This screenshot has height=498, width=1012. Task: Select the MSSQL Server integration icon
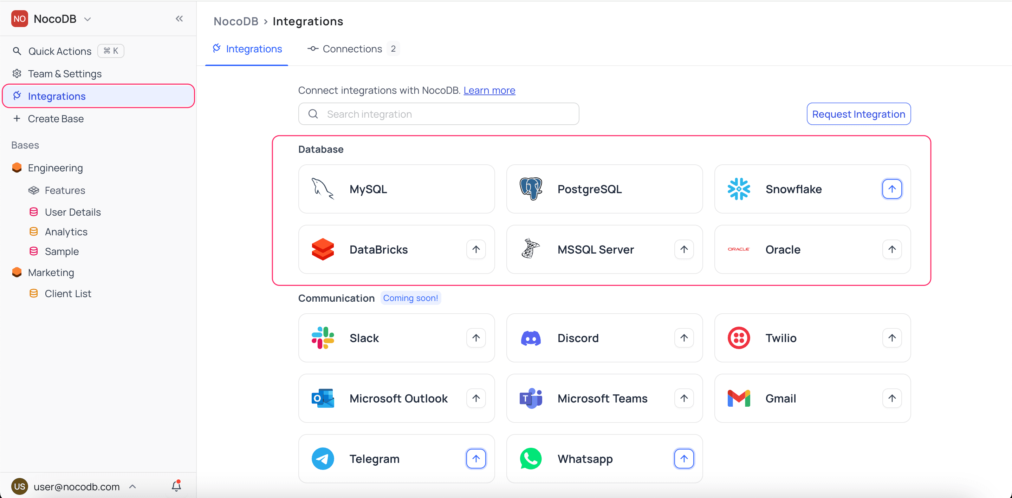pyautogui.click(x=530, y=249)
